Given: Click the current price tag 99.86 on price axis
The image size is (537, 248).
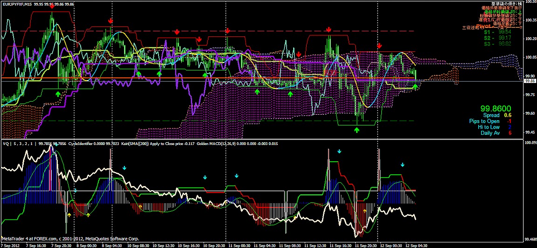Looking at the screenshot, I should click(530, 81).
